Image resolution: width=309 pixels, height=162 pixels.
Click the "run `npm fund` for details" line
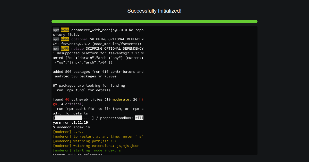[x=84, y=90]
